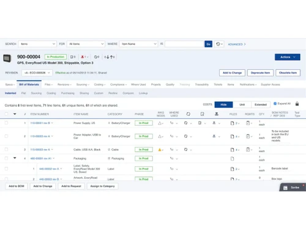Open the files icon for Power Supply, US
The image size is (306, 230).
coord(232,123)
